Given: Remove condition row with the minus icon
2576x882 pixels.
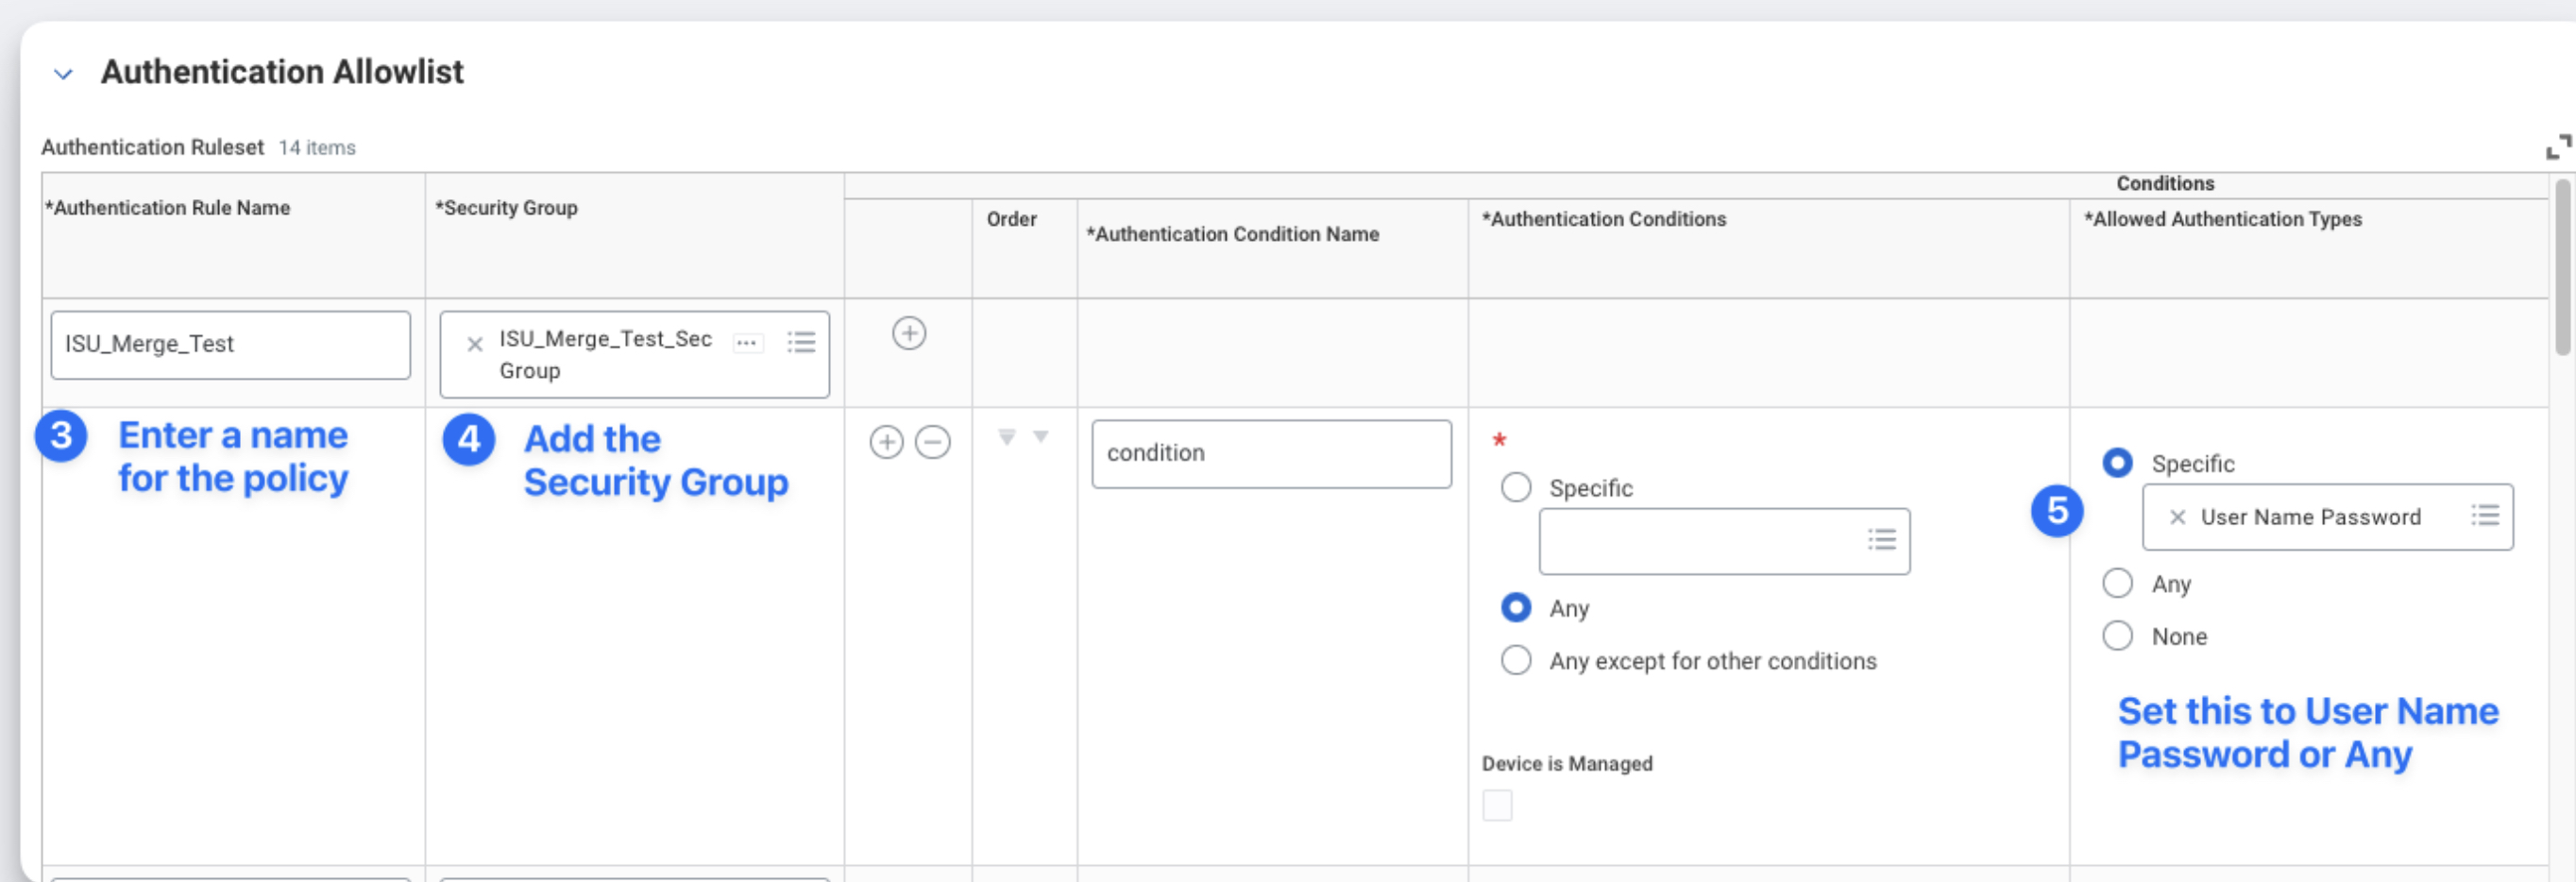Looking at the screenshot, I should click(932, 442).
